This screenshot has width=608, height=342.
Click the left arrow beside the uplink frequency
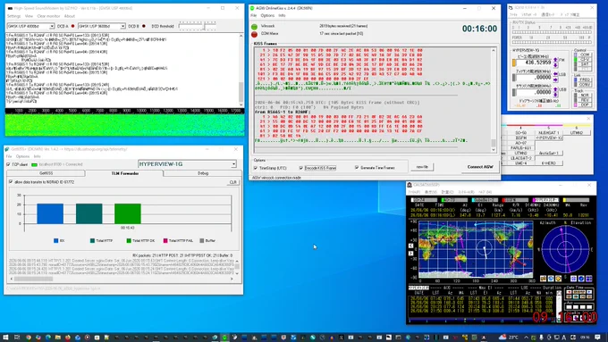555,74
